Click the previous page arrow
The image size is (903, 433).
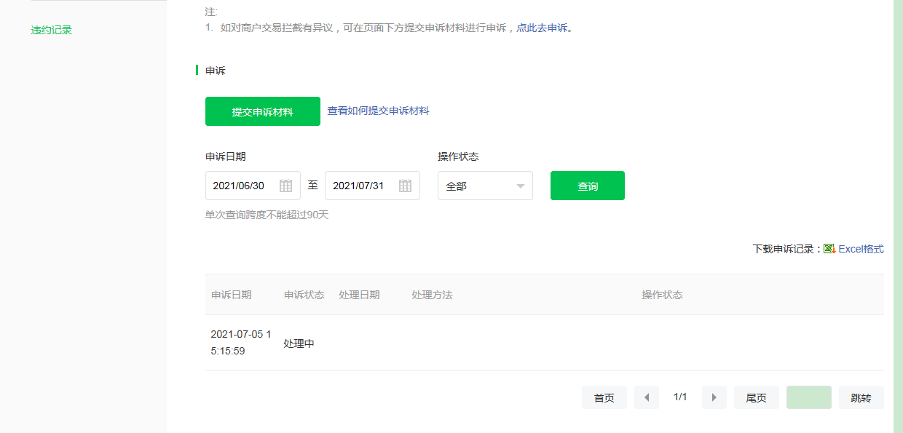point(647,397)
